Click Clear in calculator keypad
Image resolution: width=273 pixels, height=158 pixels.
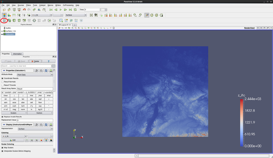[x=6, y=96]
